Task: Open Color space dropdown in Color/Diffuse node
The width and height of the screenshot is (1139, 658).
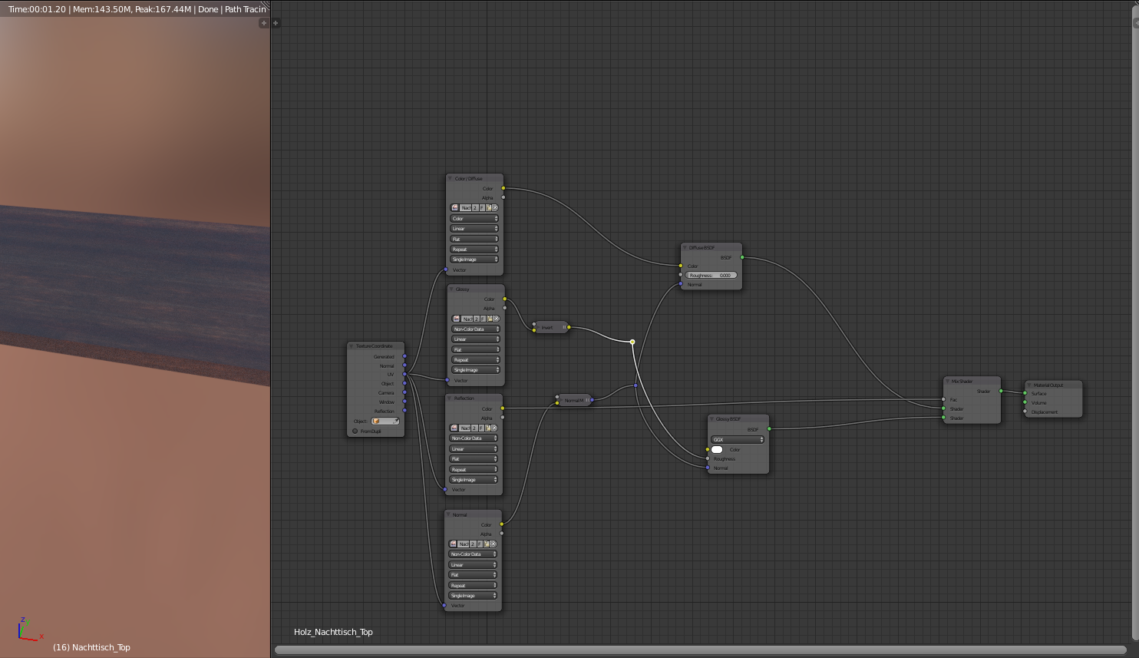Action: [x=474, y=219]
